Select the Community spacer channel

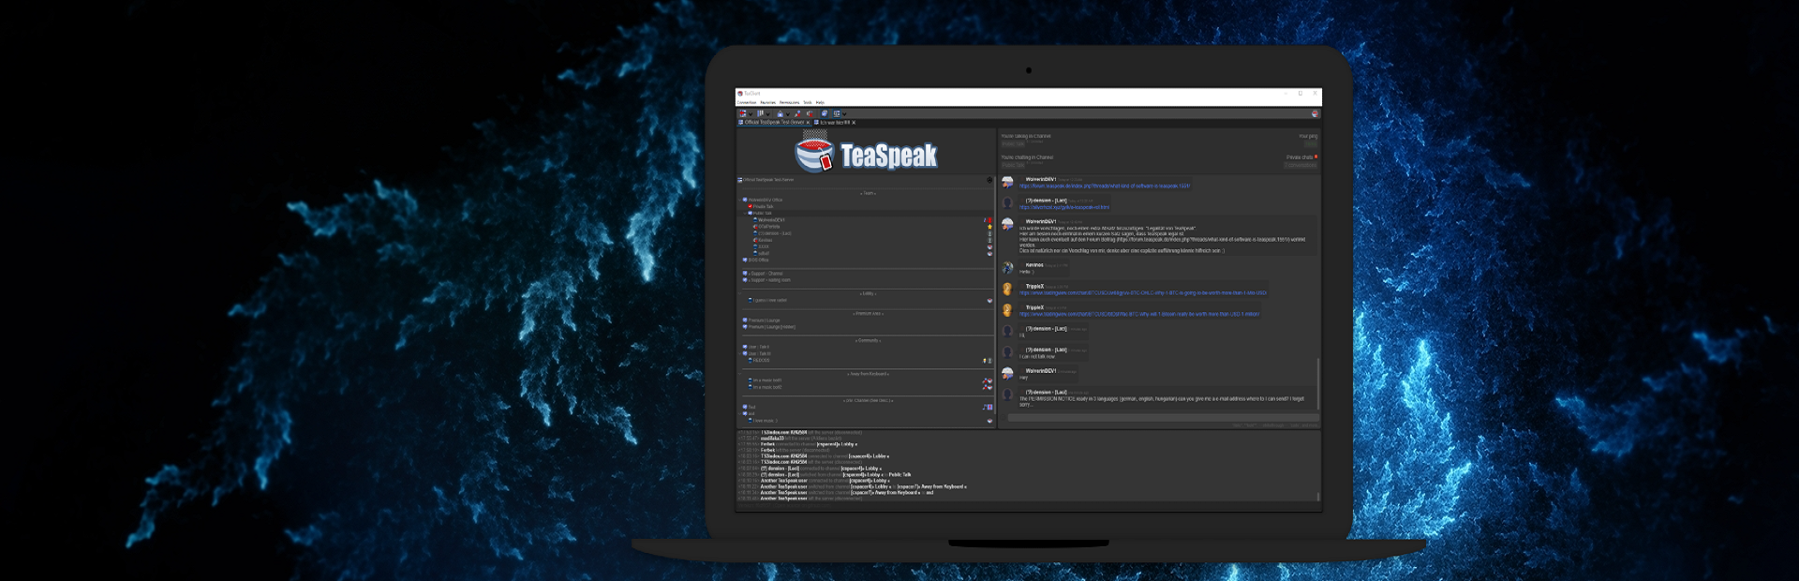tap(868, 340)
